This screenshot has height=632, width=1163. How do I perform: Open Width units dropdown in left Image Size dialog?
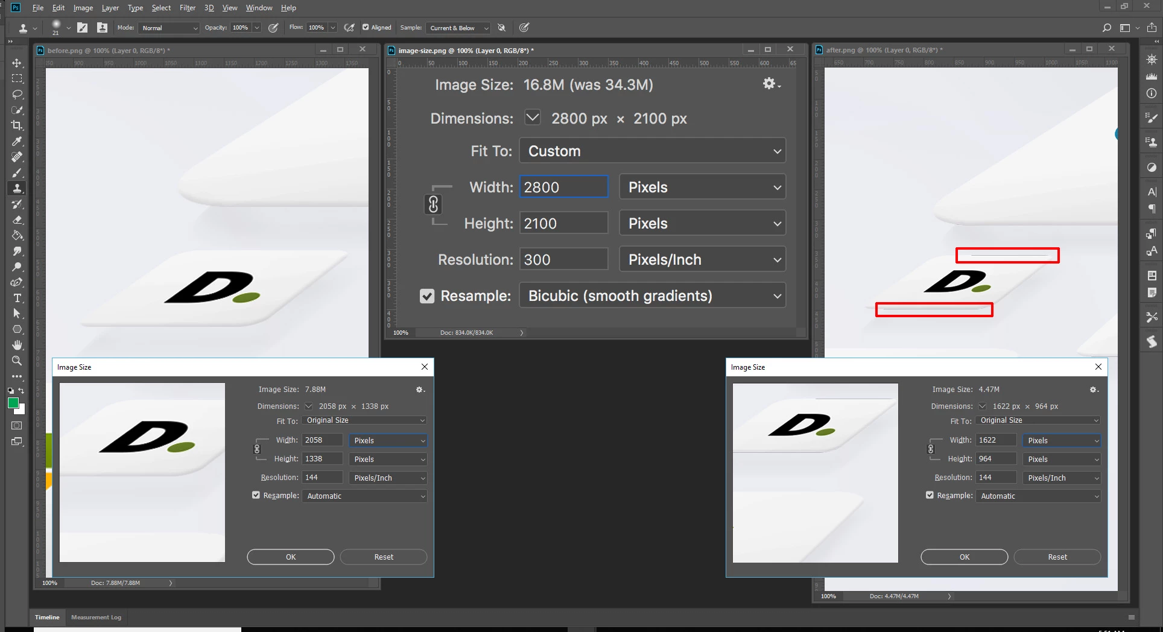[x=388, y=440]
